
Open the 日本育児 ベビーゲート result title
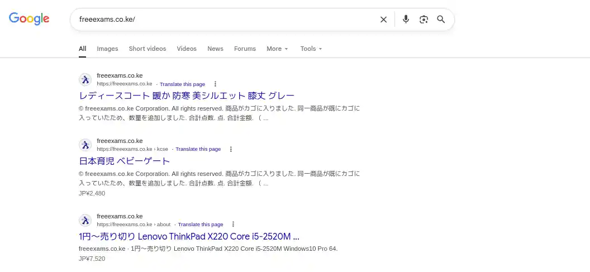(125, 161)
